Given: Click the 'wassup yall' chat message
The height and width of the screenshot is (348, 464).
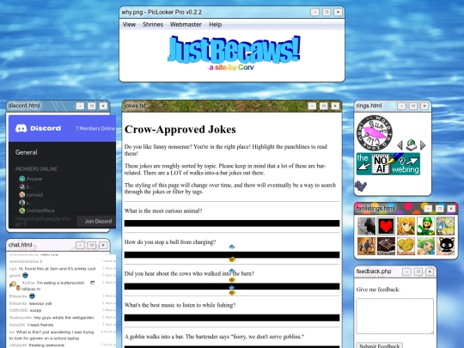Looking at the screenshot, I should [40, 303].
